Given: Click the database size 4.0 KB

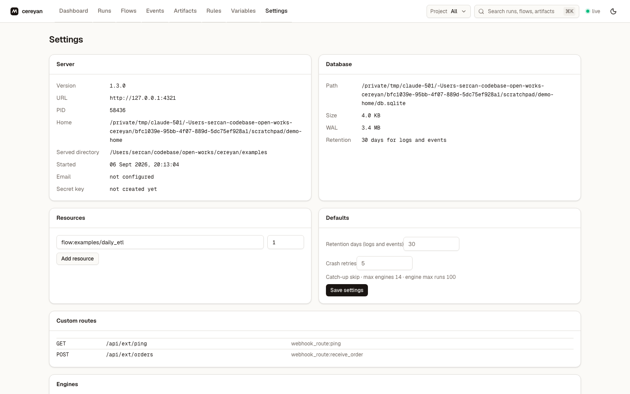Looking at the screenshot, I should coord(371,116).
